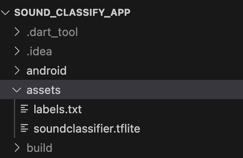
Task: Select the build folder name
Action: coord(40,148)
